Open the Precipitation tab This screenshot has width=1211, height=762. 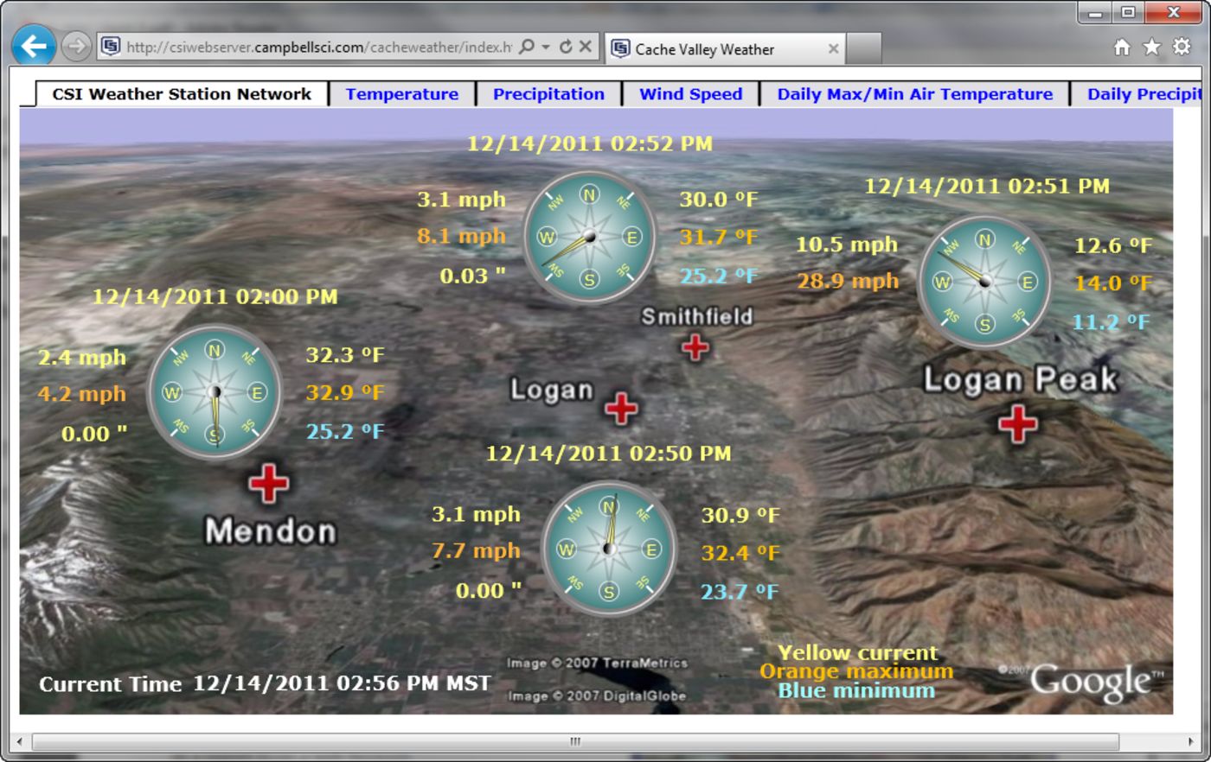coord(548,94)
